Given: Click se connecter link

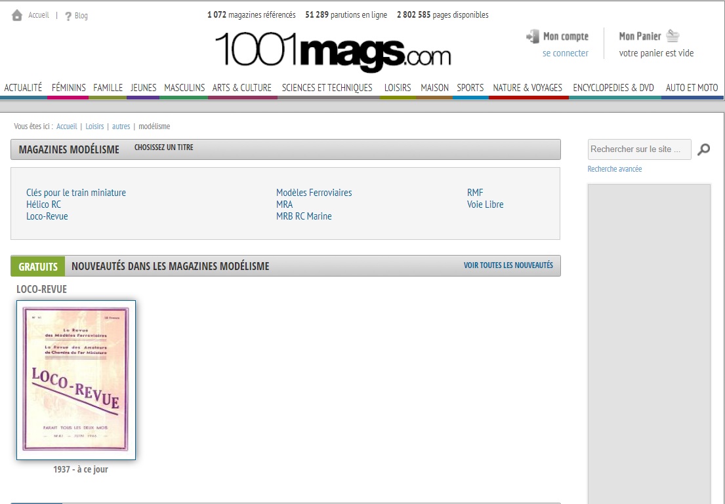Looking at the screenshot, I should (x=565, y=53).
